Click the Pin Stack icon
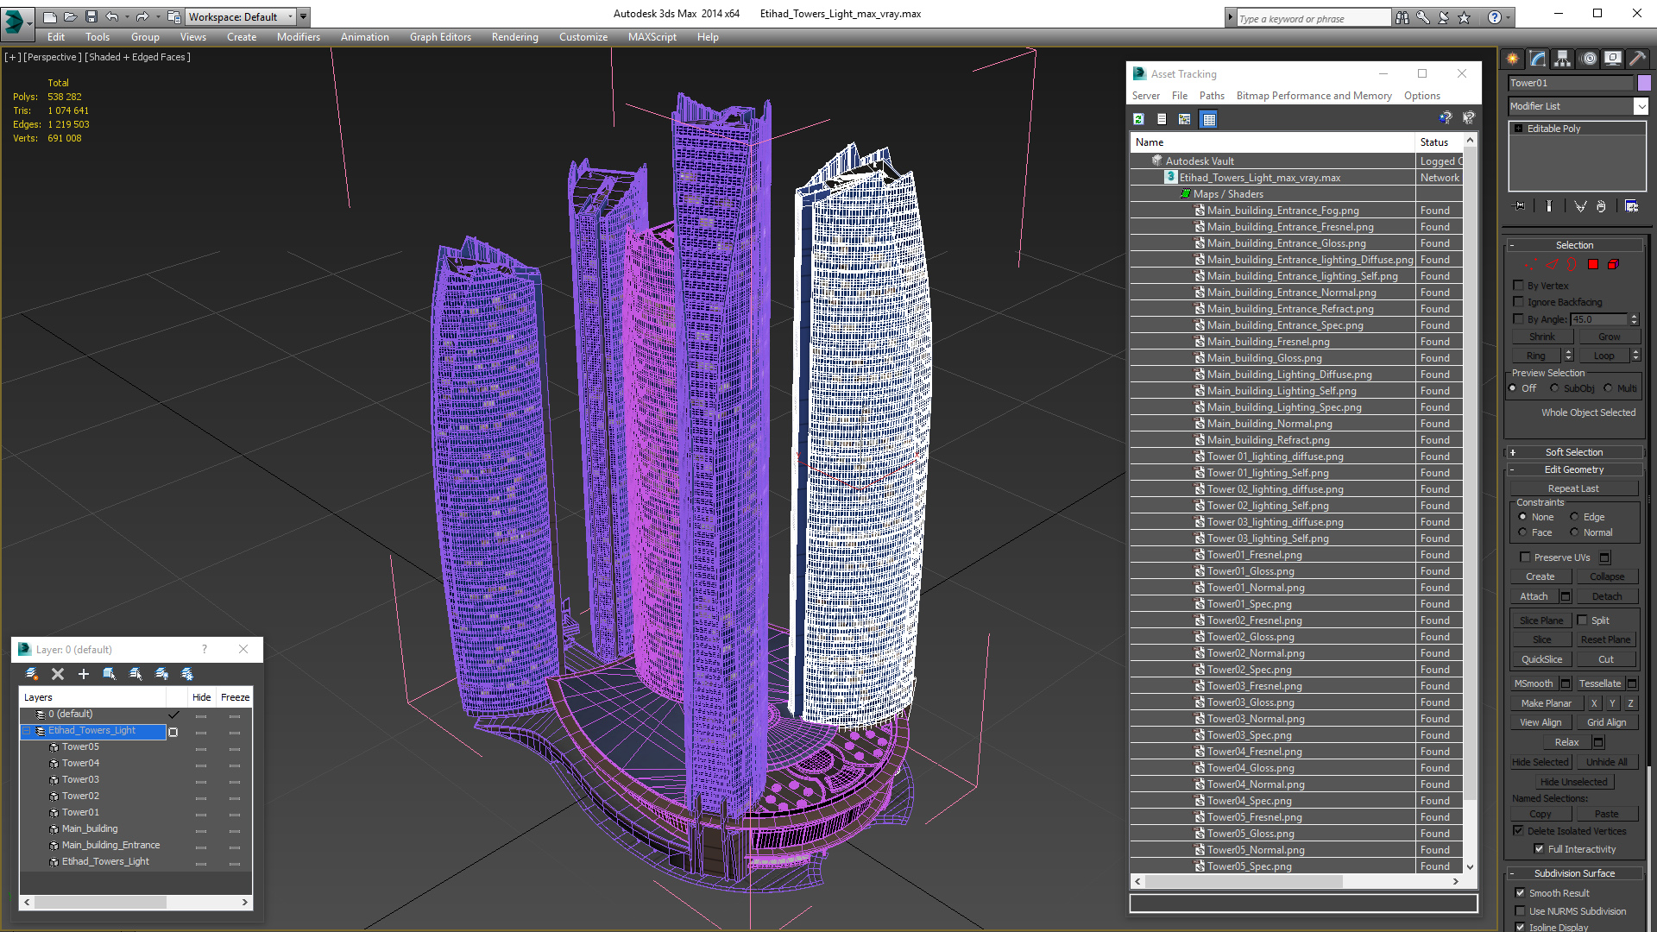The width and height of the screenshot is (1657, 932). tap(1520, 206)
